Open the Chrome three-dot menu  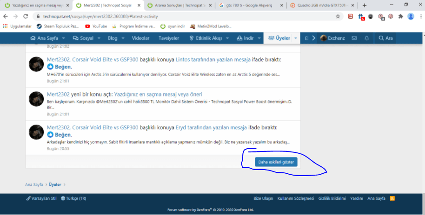(421, 17)
